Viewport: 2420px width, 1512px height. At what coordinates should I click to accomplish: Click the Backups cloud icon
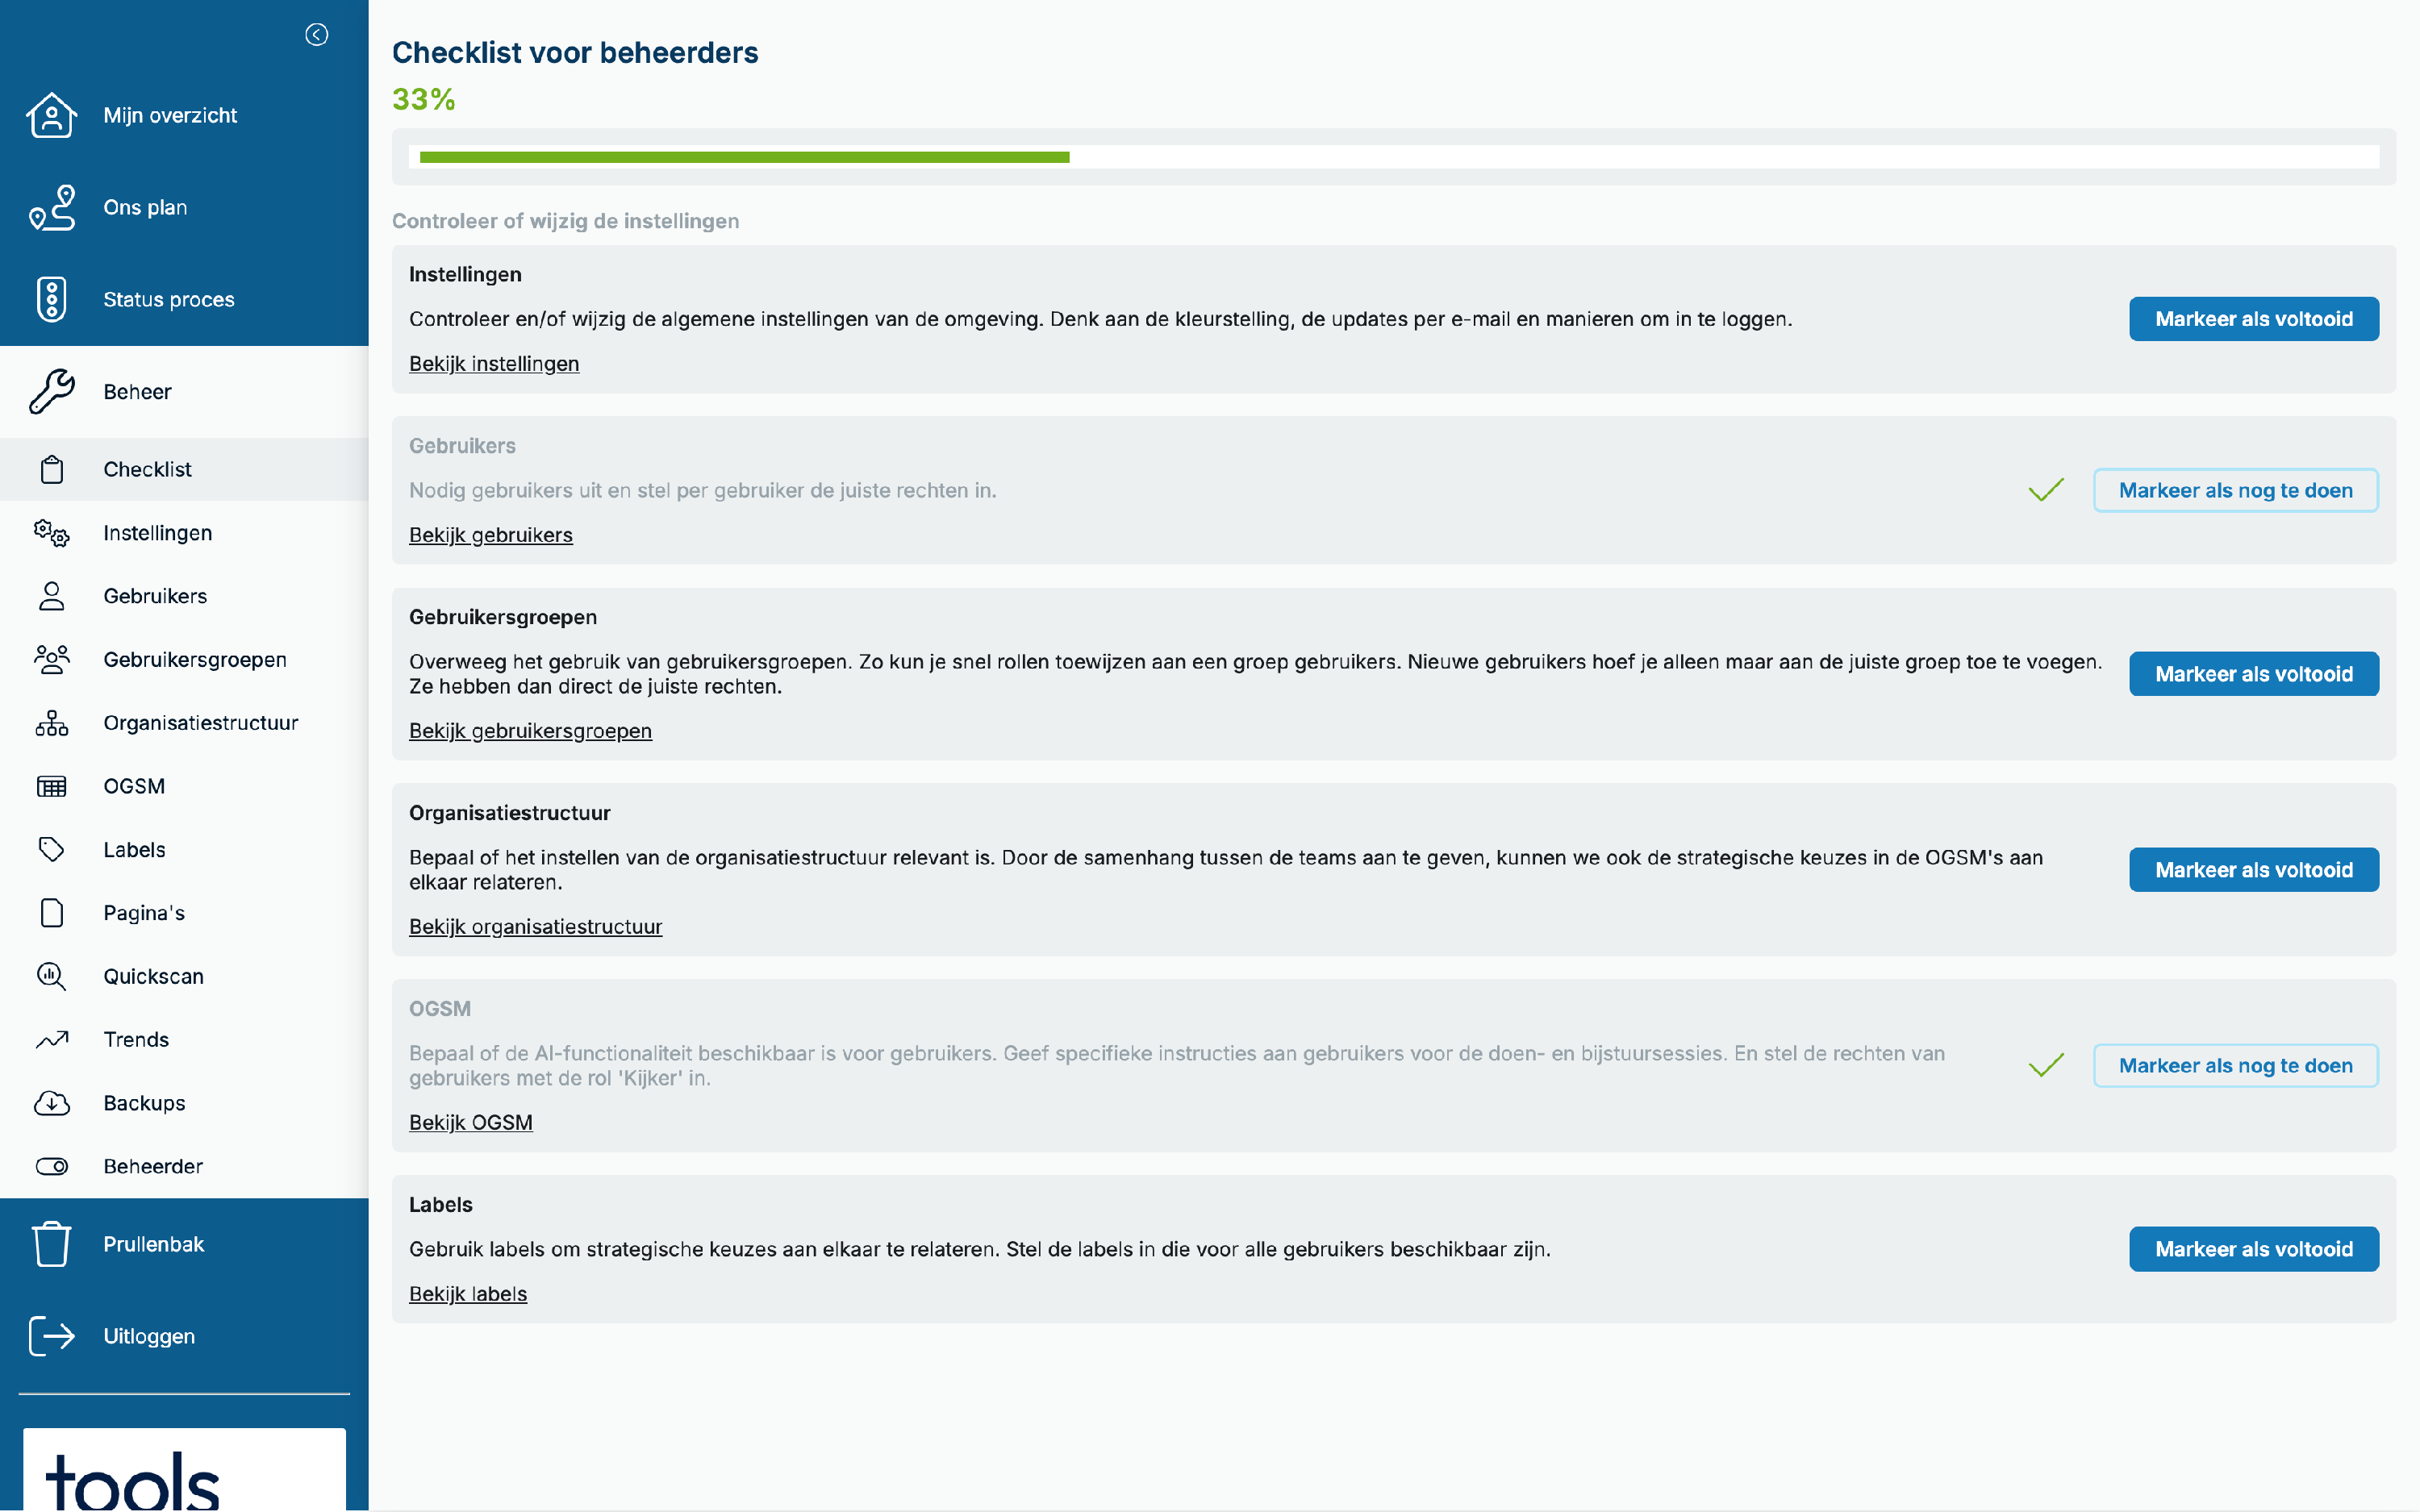(51, 1103)
